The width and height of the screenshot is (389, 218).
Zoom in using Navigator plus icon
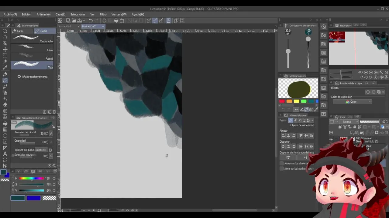pos(371,72)
